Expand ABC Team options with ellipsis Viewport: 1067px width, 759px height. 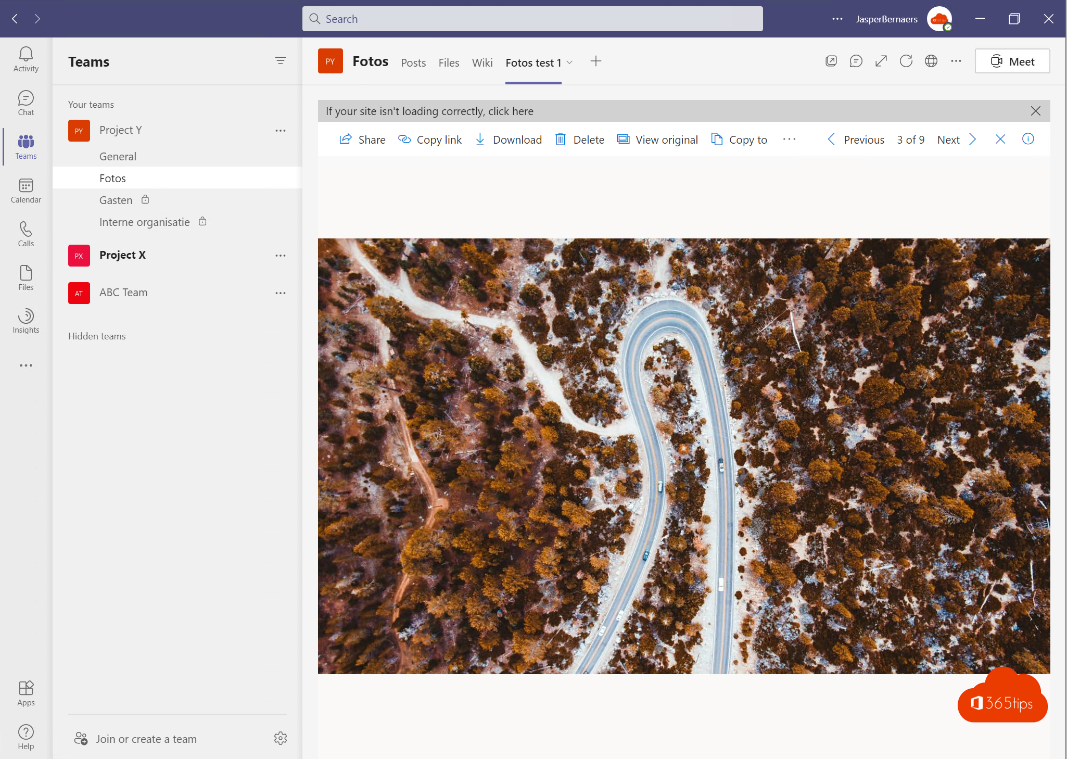[x=280, y=293]
